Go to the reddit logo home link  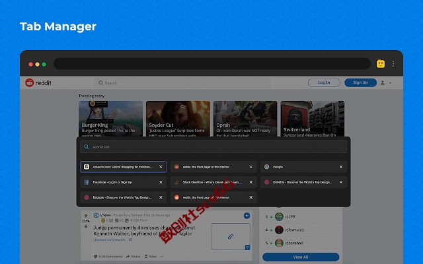[38, 82]
